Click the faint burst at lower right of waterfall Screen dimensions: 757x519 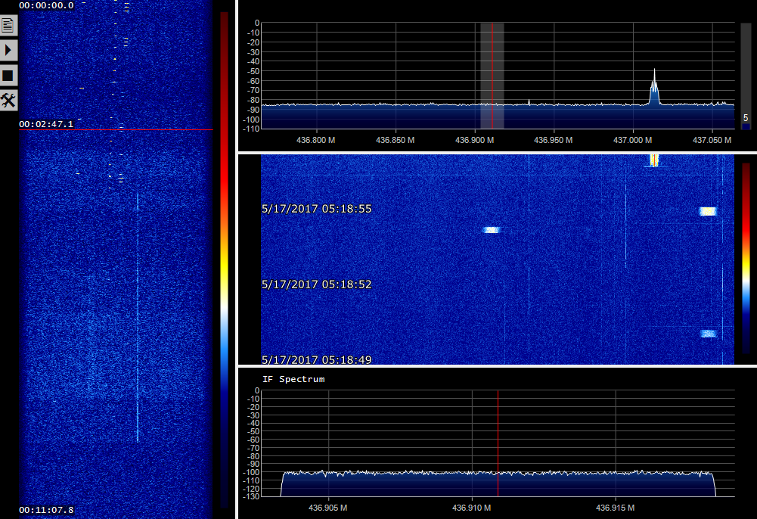coord(709,334)
